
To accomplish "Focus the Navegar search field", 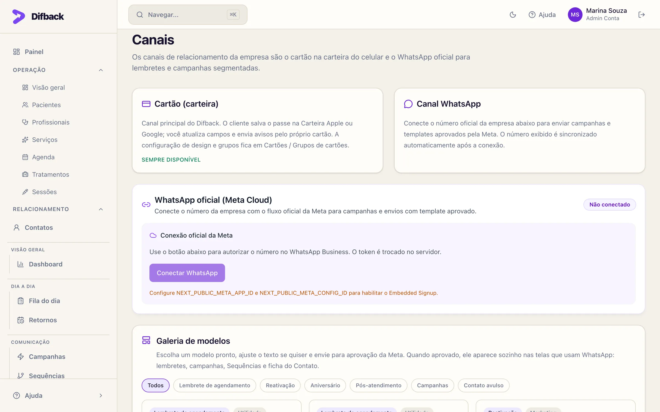I will pos(188,15).
